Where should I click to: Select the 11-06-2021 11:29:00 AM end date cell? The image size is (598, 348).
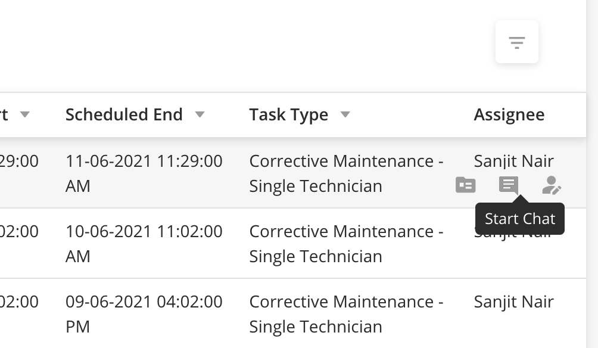pyautogui.click(x=144, y=173)
